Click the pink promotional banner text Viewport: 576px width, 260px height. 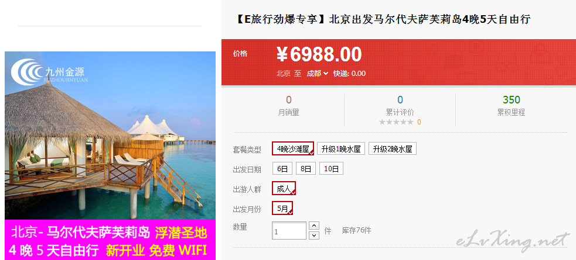(110, 240)
